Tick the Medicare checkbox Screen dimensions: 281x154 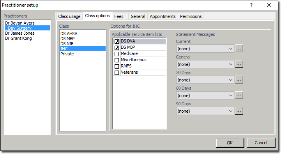(117, 54)
